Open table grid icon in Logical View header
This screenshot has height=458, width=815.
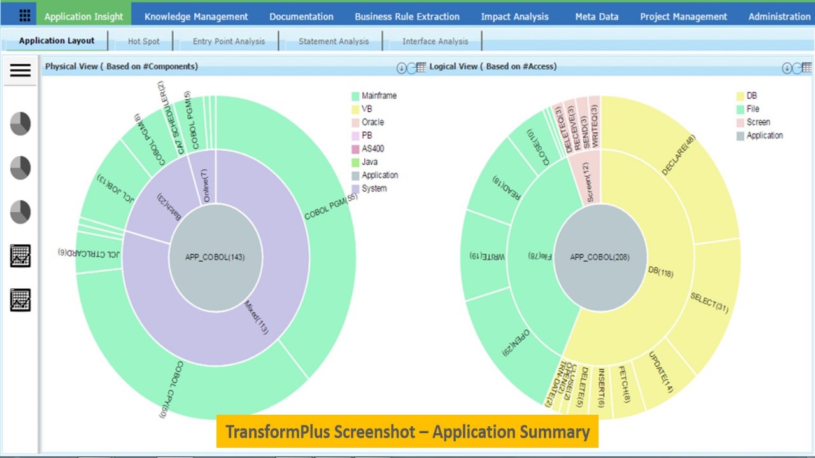807,67
